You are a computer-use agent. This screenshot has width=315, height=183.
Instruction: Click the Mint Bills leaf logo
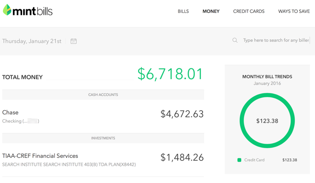pos(7,10)
